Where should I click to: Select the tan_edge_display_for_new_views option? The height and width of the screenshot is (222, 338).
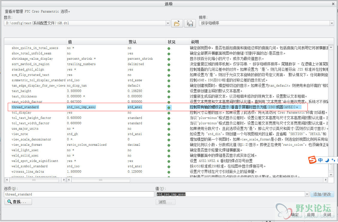pos(38,85)
